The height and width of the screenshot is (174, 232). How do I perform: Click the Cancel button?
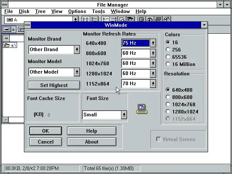click(46, 142)
